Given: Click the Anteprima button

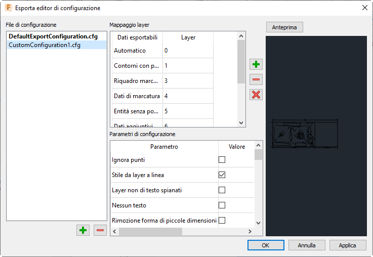Looking at the screenshot, I should point(284,27).
